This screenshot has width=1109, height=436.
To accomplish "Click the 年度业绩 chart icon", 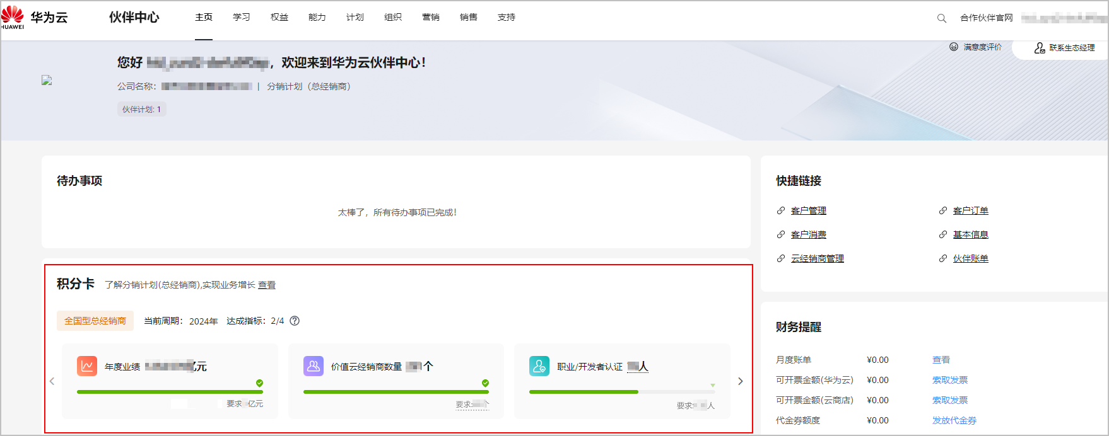I will click(x=87, y=366).
